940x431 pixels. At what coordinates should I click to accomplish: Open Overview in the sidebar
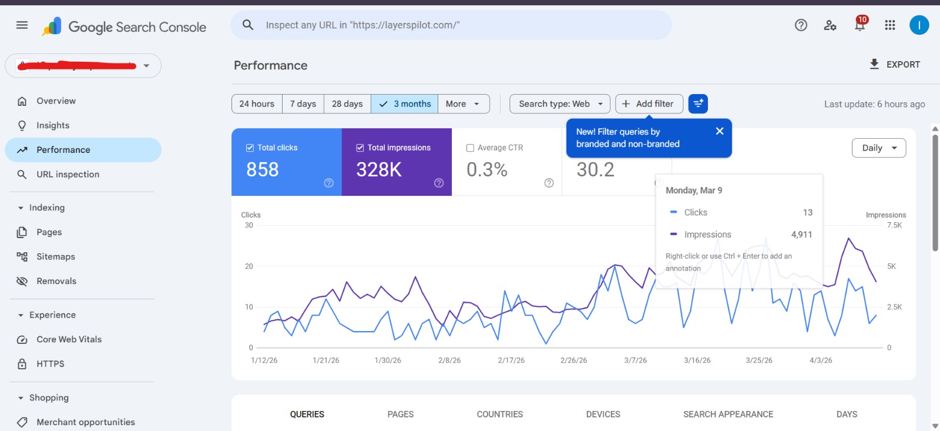83,101
